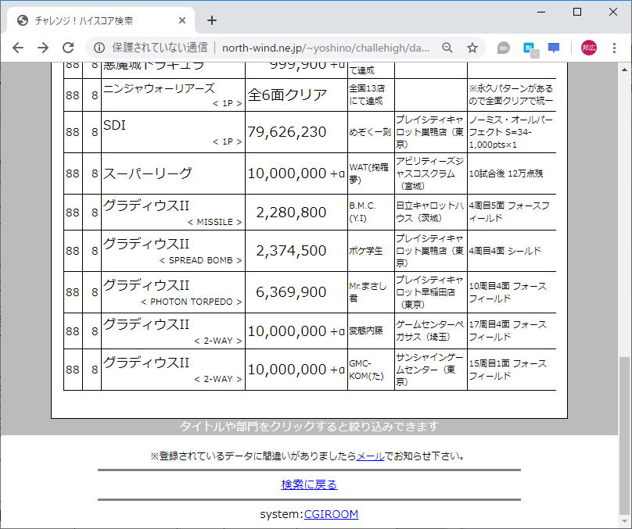Reload the current page
Screen dimensions: 632x529
point(67,48)
